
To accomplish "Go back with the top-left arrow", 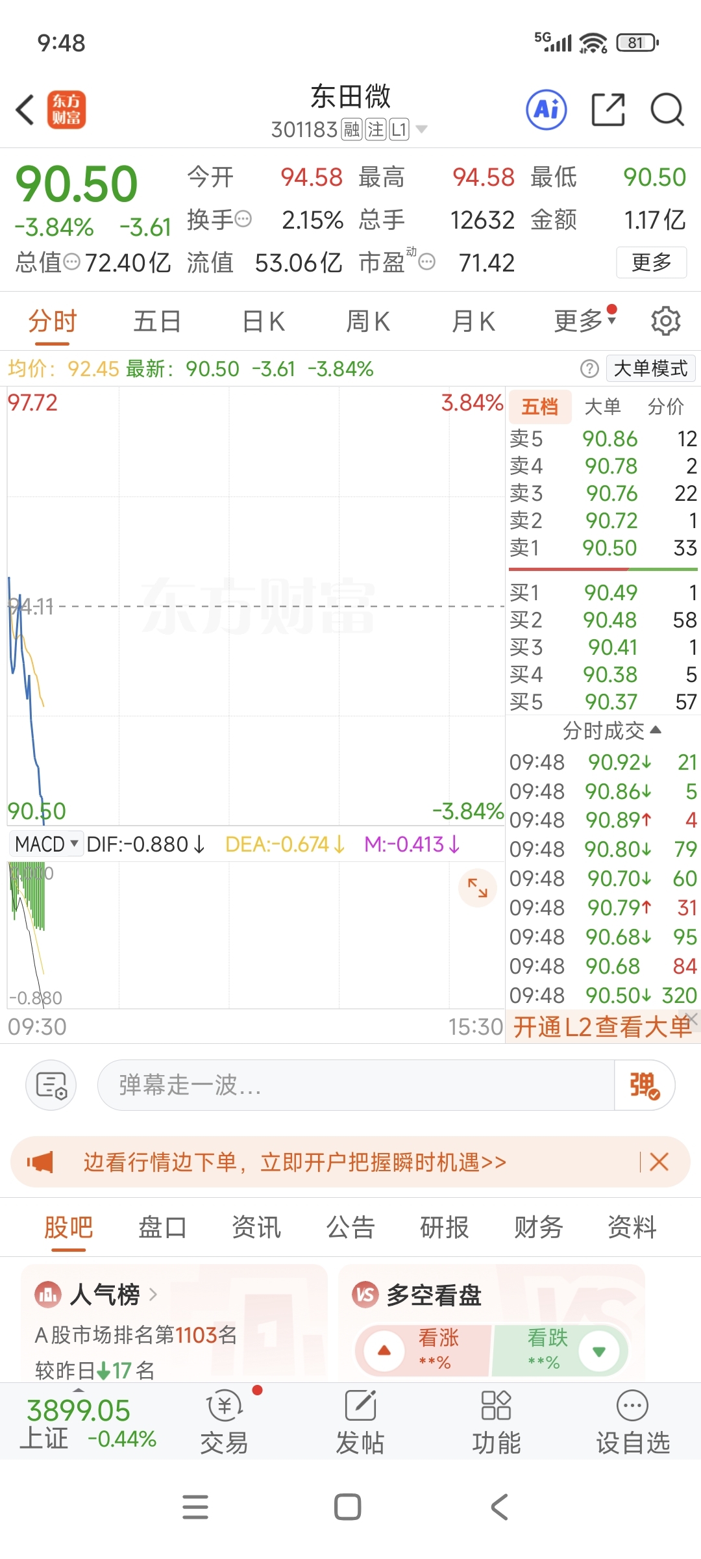I will [x=25, y=109].
